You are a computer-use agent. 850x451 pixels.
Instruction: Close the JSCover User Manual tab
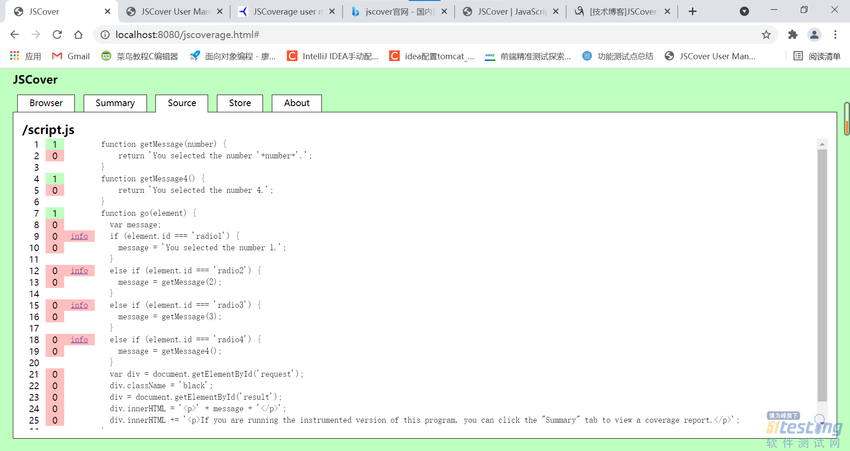(220, 11)
